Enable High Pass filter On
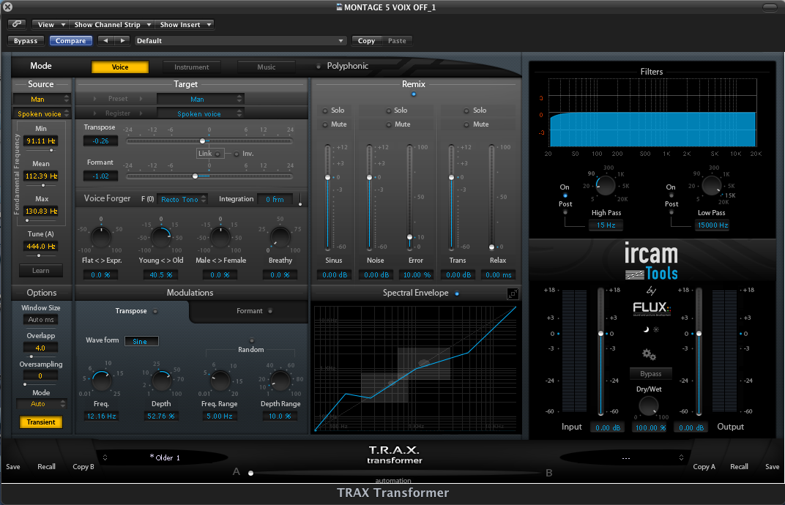Viewport: 785px width, 505px height. pos(565,195)
